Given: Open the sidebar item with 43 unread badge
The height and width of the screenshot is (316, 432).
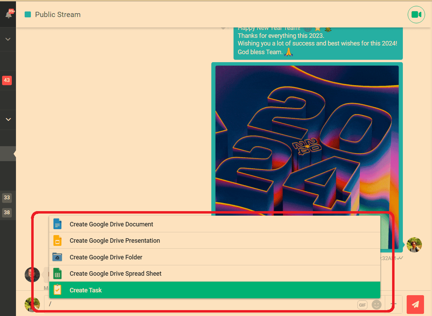Looking at the screenshot, I should click(x=7, y=80).
